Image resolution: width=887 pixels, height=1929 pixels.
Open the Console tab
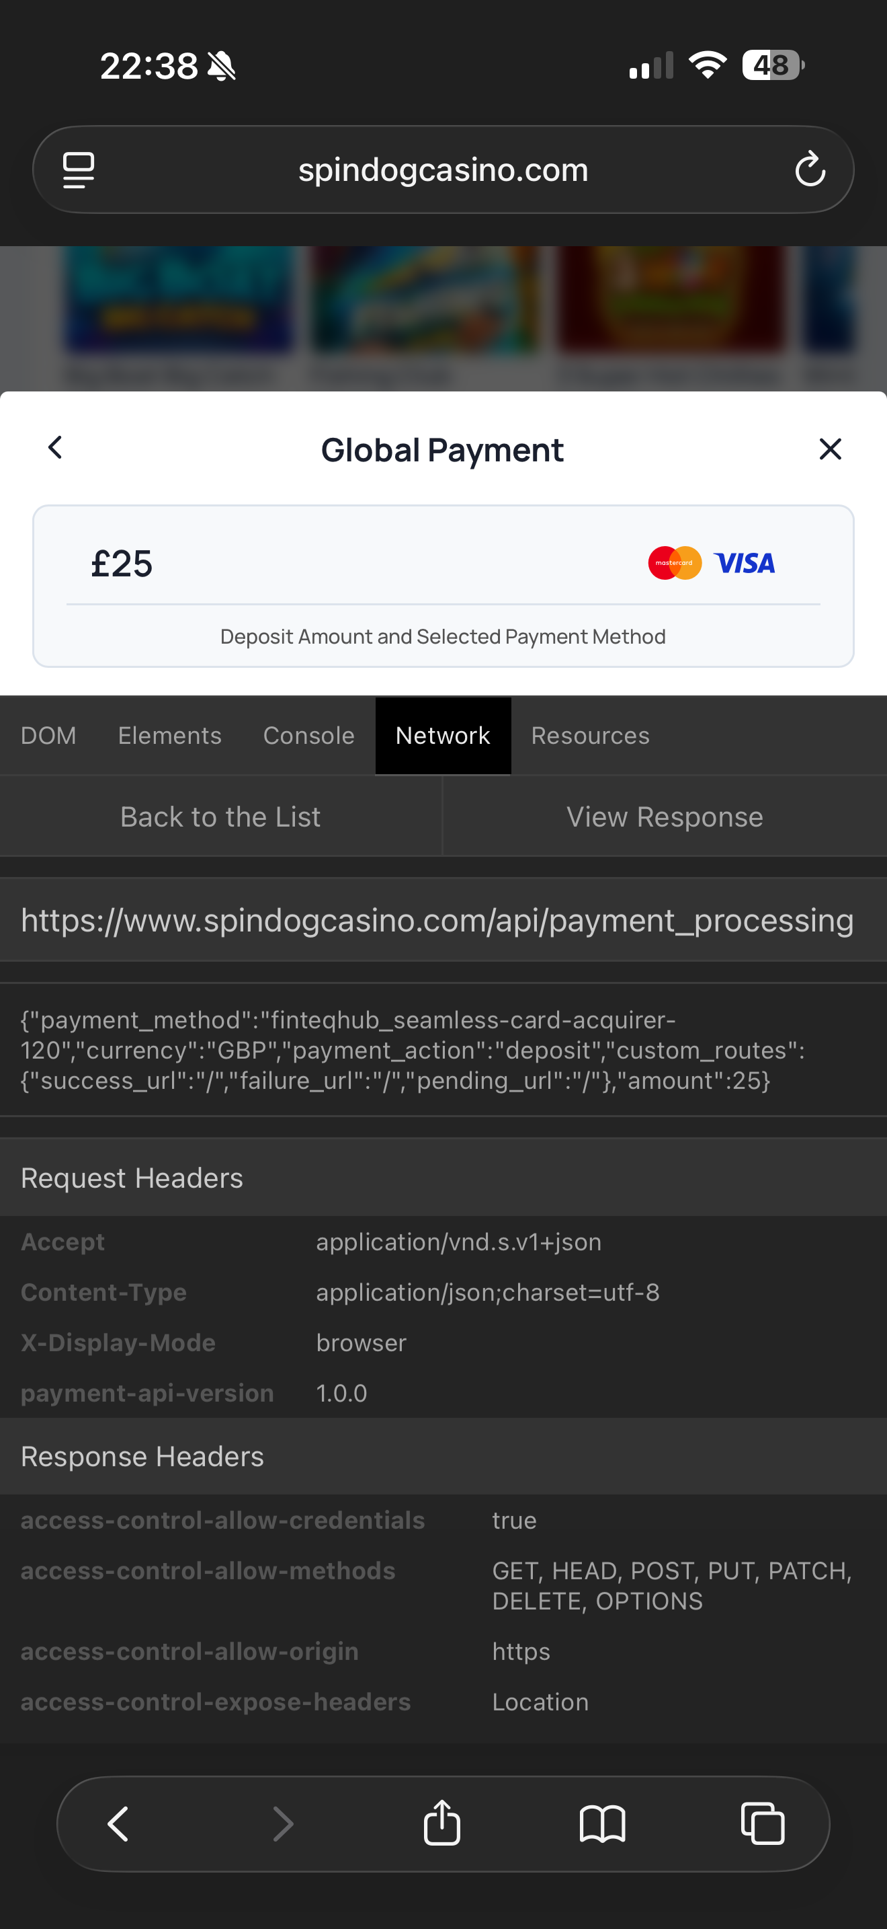click(309, 735)
